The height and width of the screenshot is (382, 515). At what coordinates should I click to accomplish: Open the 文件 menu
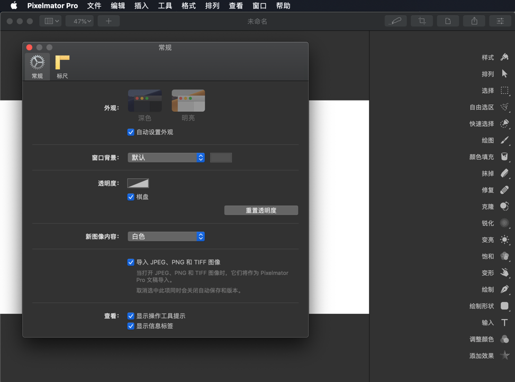coord(94,6)
